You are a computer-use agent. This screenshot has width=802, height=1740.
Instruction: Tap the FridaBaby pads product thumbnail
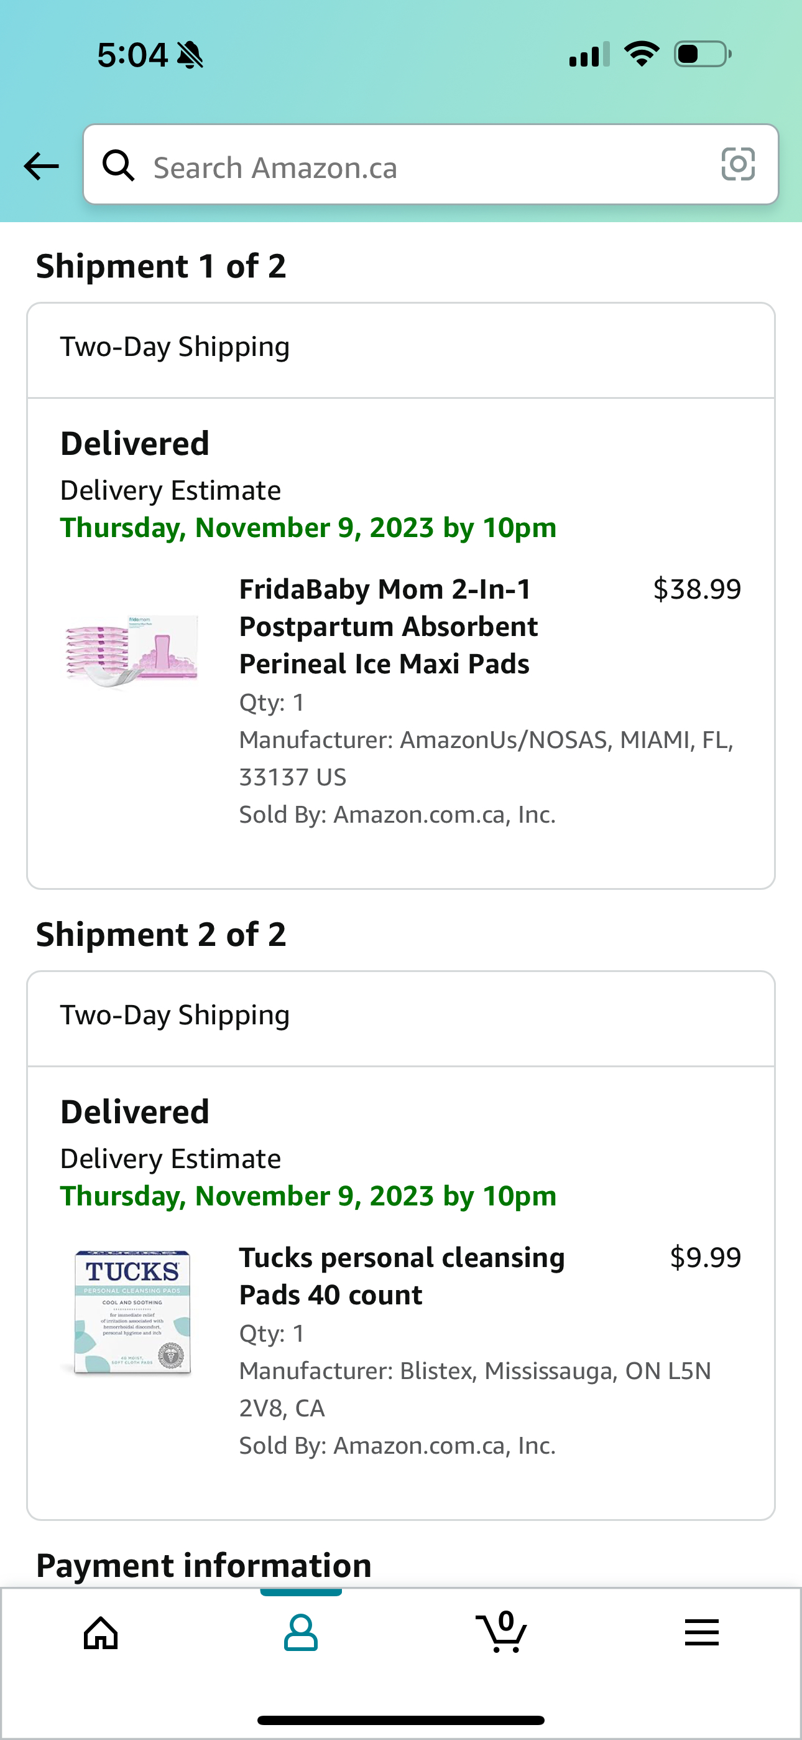[132, 651]
